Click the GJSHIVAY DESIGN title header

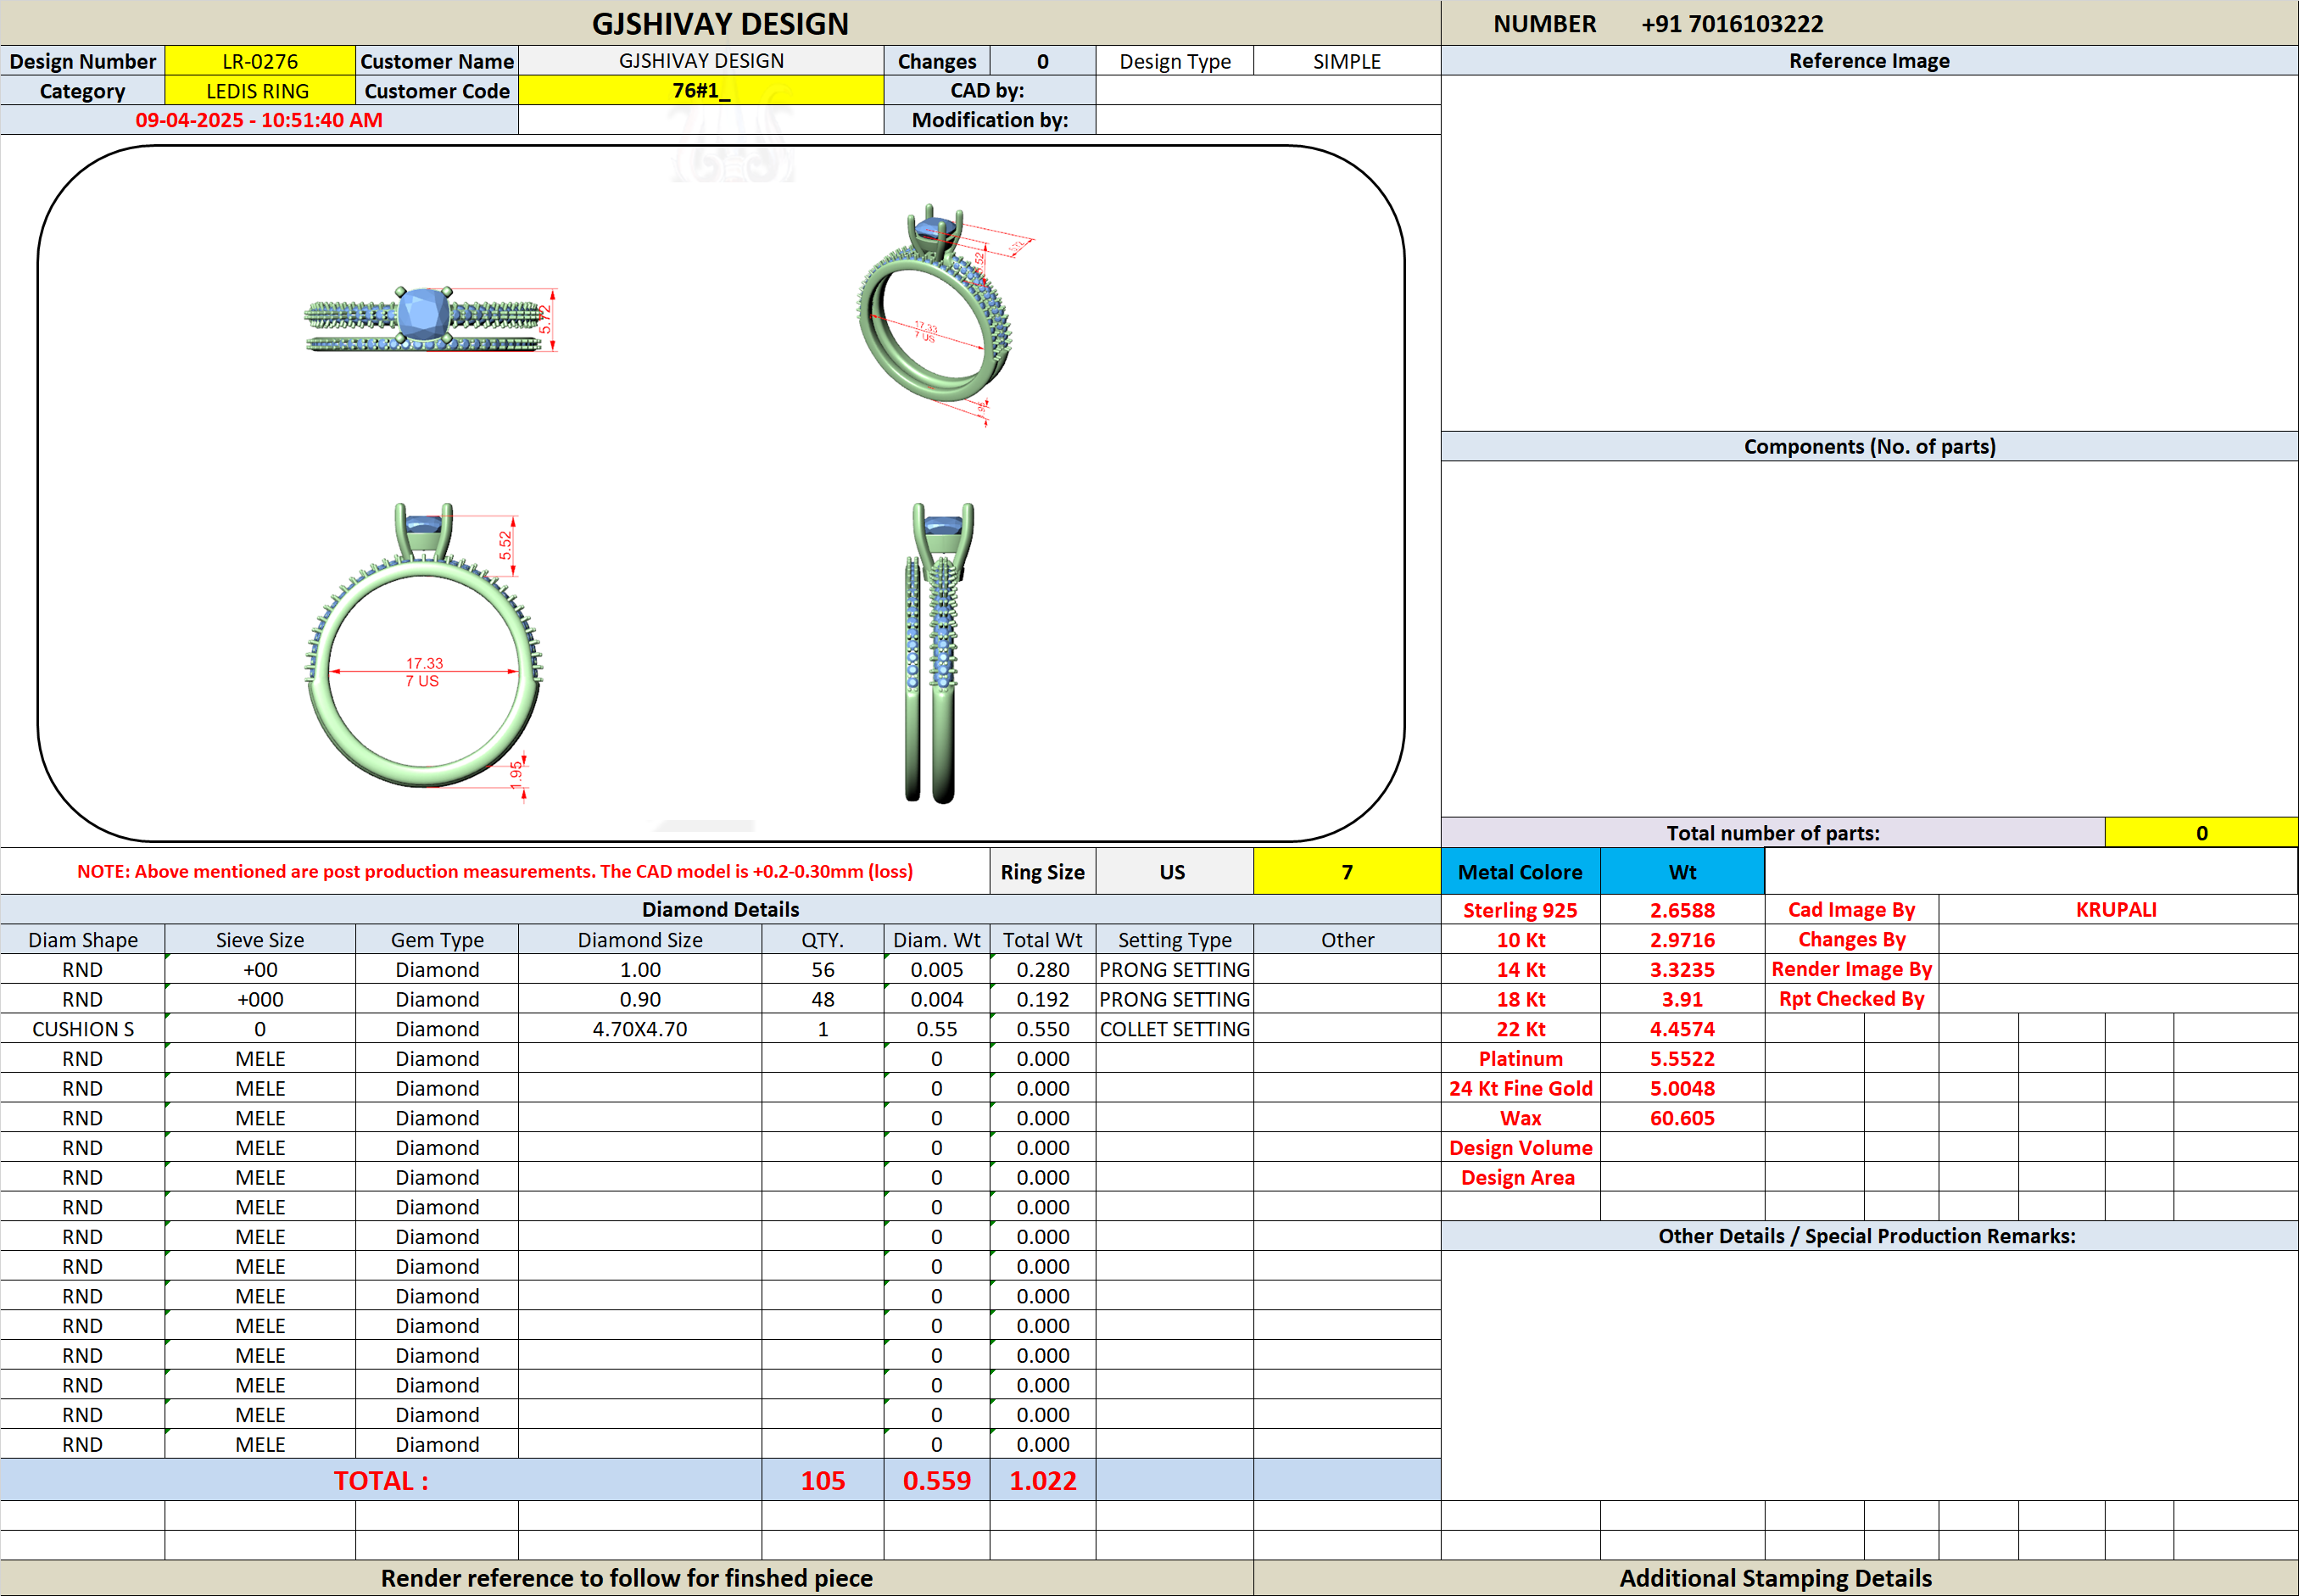click(720, 24)
